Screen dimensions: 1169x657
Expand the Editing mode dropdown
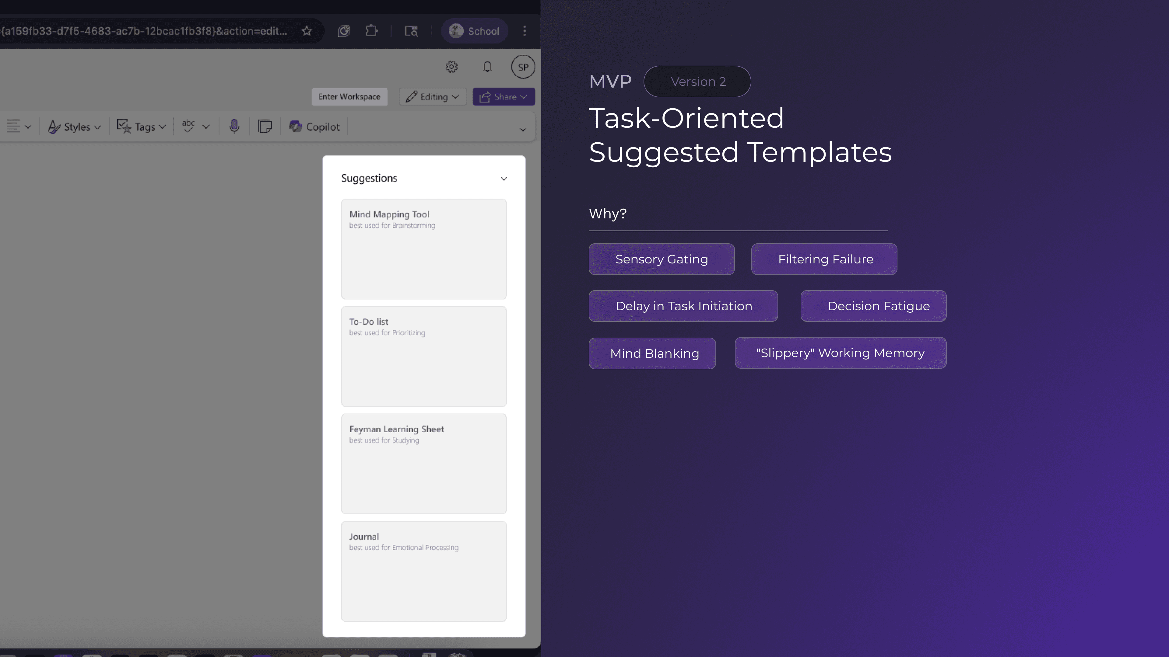pyautogui.click(x=433, y=97)
